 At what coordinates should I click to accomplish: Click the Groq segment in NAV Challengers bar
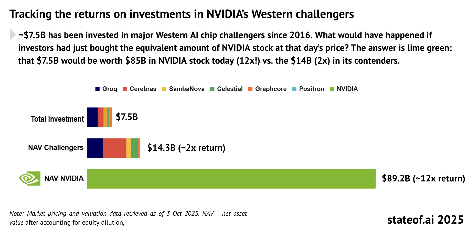pos(95,148)
